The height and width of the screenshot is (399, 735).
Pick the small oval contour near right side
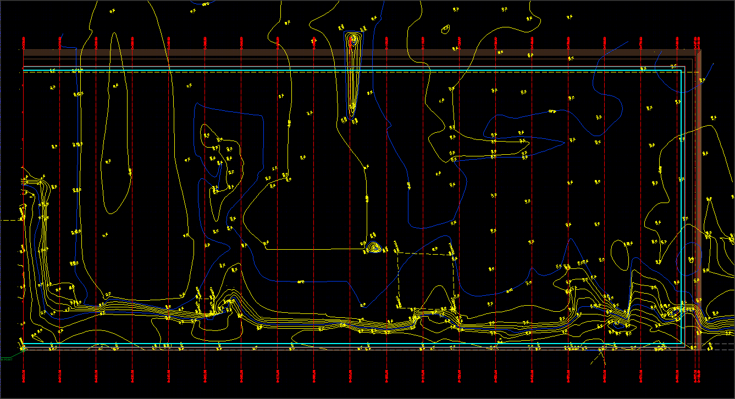tap(621, 255)
